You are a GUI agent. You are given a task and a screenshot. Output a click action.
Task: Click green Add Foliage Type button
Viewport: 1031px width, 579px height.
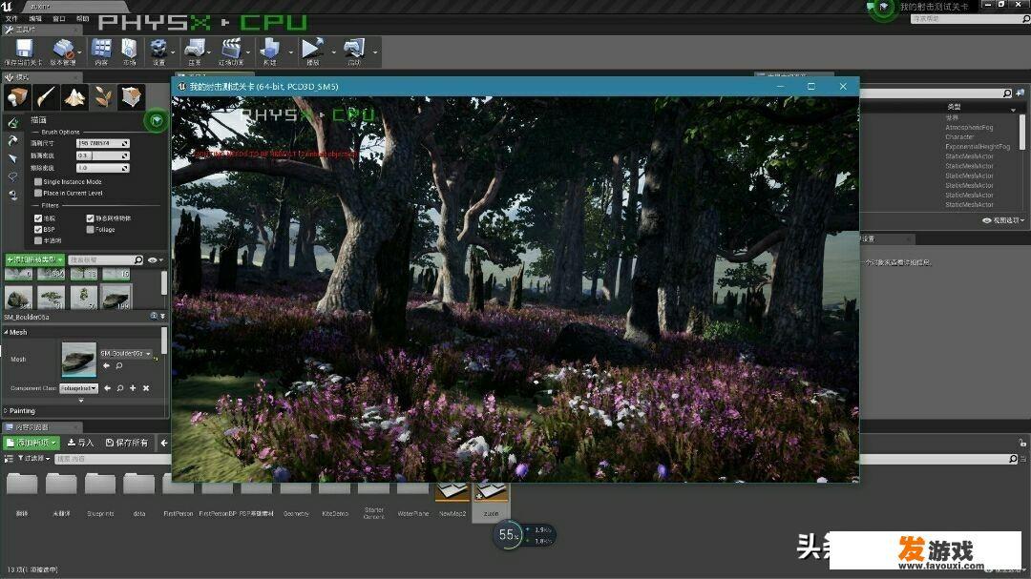coord(34,259)
